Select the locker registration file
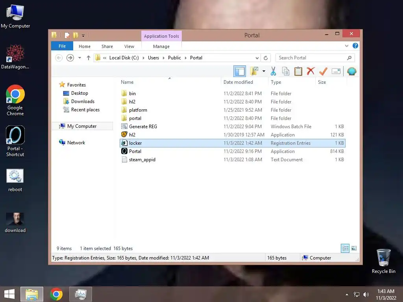Image resolution: width=403 pixels, height=302 pixels. (232, 143)
